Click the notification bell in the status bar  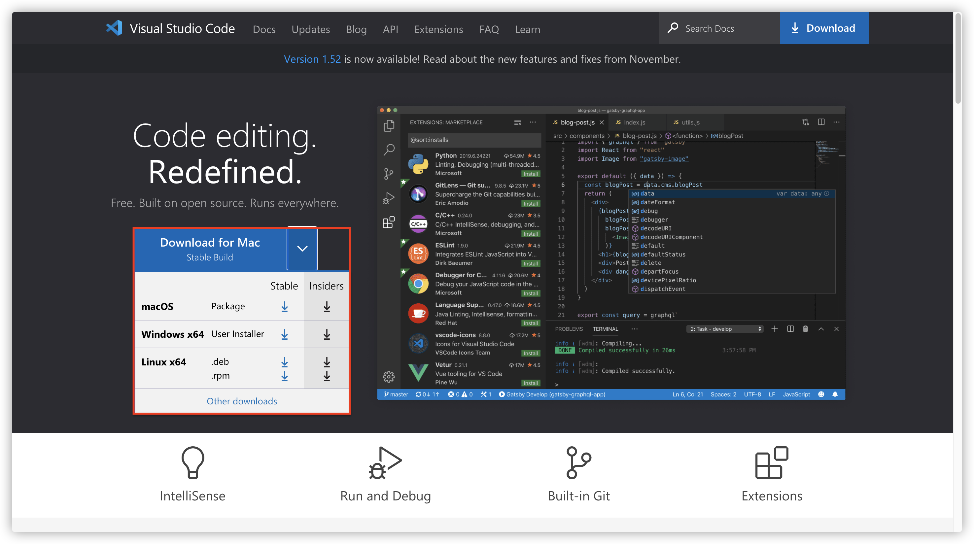click(835, 394)
